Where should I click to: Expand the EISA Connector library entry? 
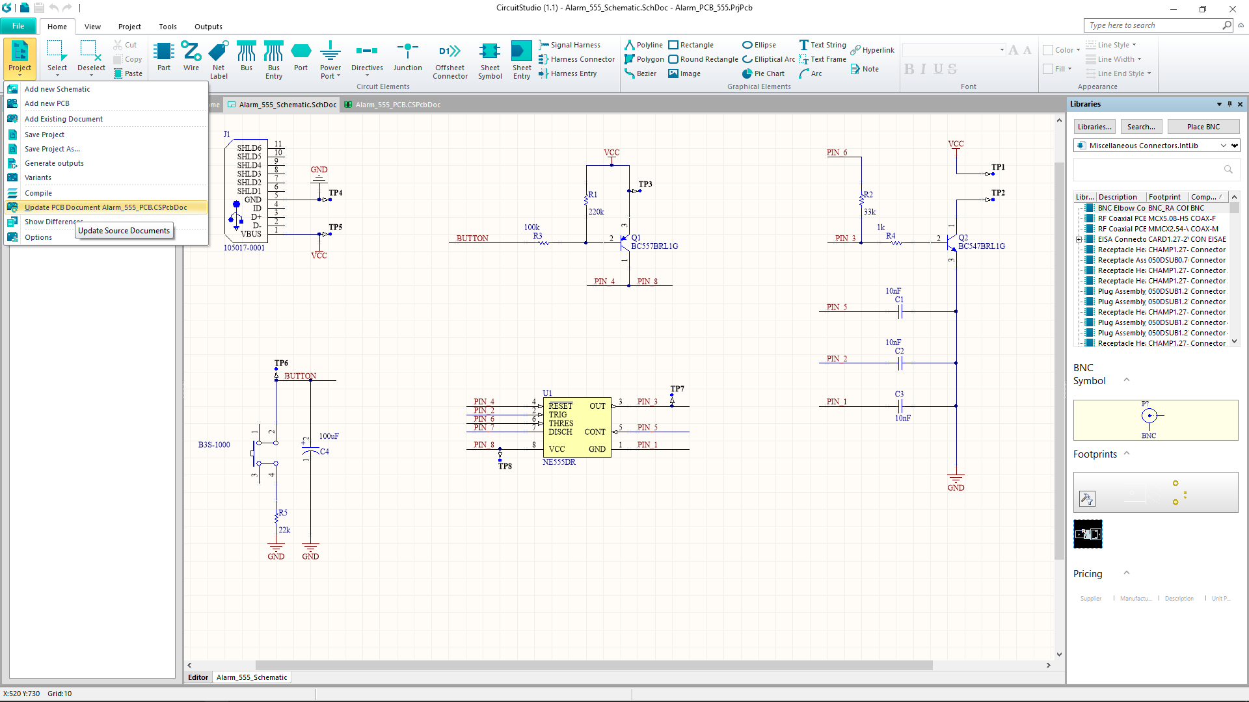click(x=1080, y=239)
